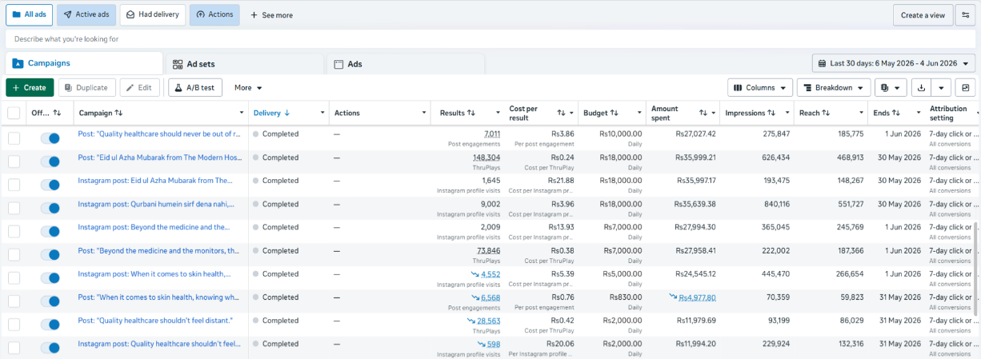Toggle off Post "Beyond the medicine and monitors"
The width and height of the screenshot is (981, 359).
[x=50, y=254]
